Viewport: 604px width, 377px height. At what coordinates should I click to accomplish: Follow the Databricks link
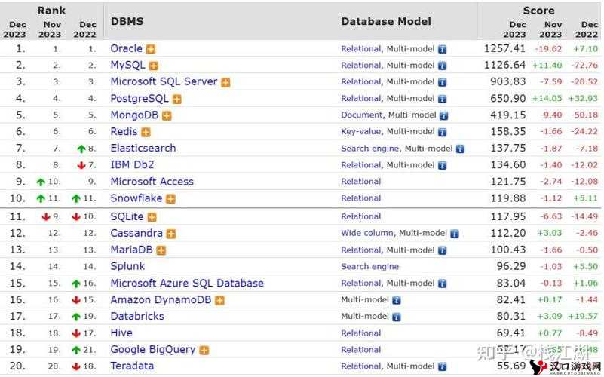(137, 317)
